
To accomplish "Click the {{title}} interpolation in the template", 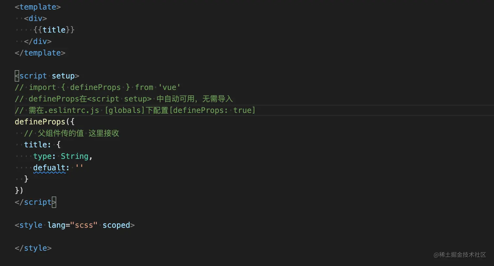I will coord(54,30).
